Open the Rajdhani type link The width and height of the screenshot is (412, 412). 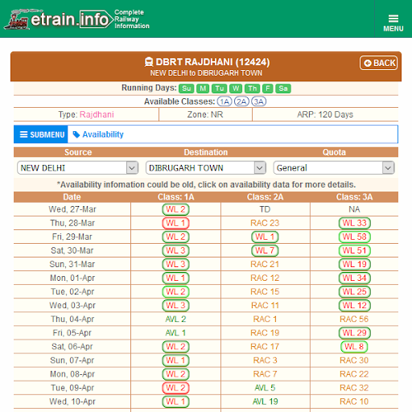point(97,114)
